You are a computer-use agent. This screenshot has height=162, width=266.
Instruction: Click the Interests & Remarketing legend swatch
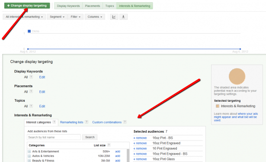(218, 106)
